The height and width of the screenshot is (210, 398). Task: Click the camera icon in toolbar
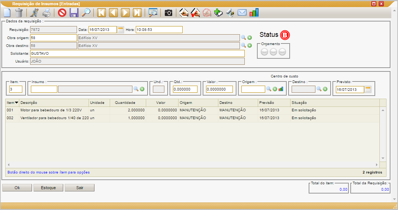(168, 12)
